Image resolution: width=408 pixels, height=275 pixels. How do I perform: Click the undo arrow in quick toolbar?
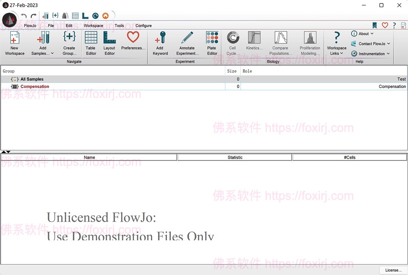24,16
